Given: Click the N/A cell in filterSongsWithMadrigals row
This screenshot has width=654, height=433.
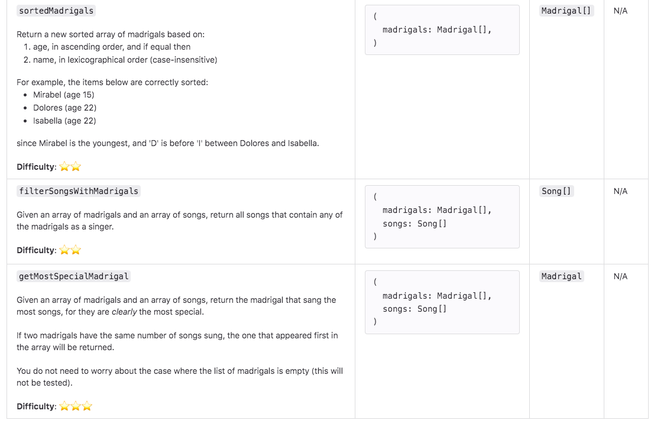Looking at the screenshot, I should [x=620, y=191].
